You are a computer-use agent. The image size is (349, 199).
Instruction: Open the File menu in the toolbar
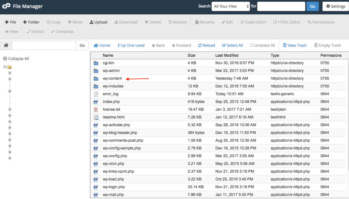10,22
